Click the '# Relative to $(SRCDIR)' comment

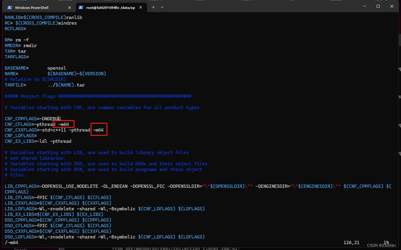pos(35,79)
